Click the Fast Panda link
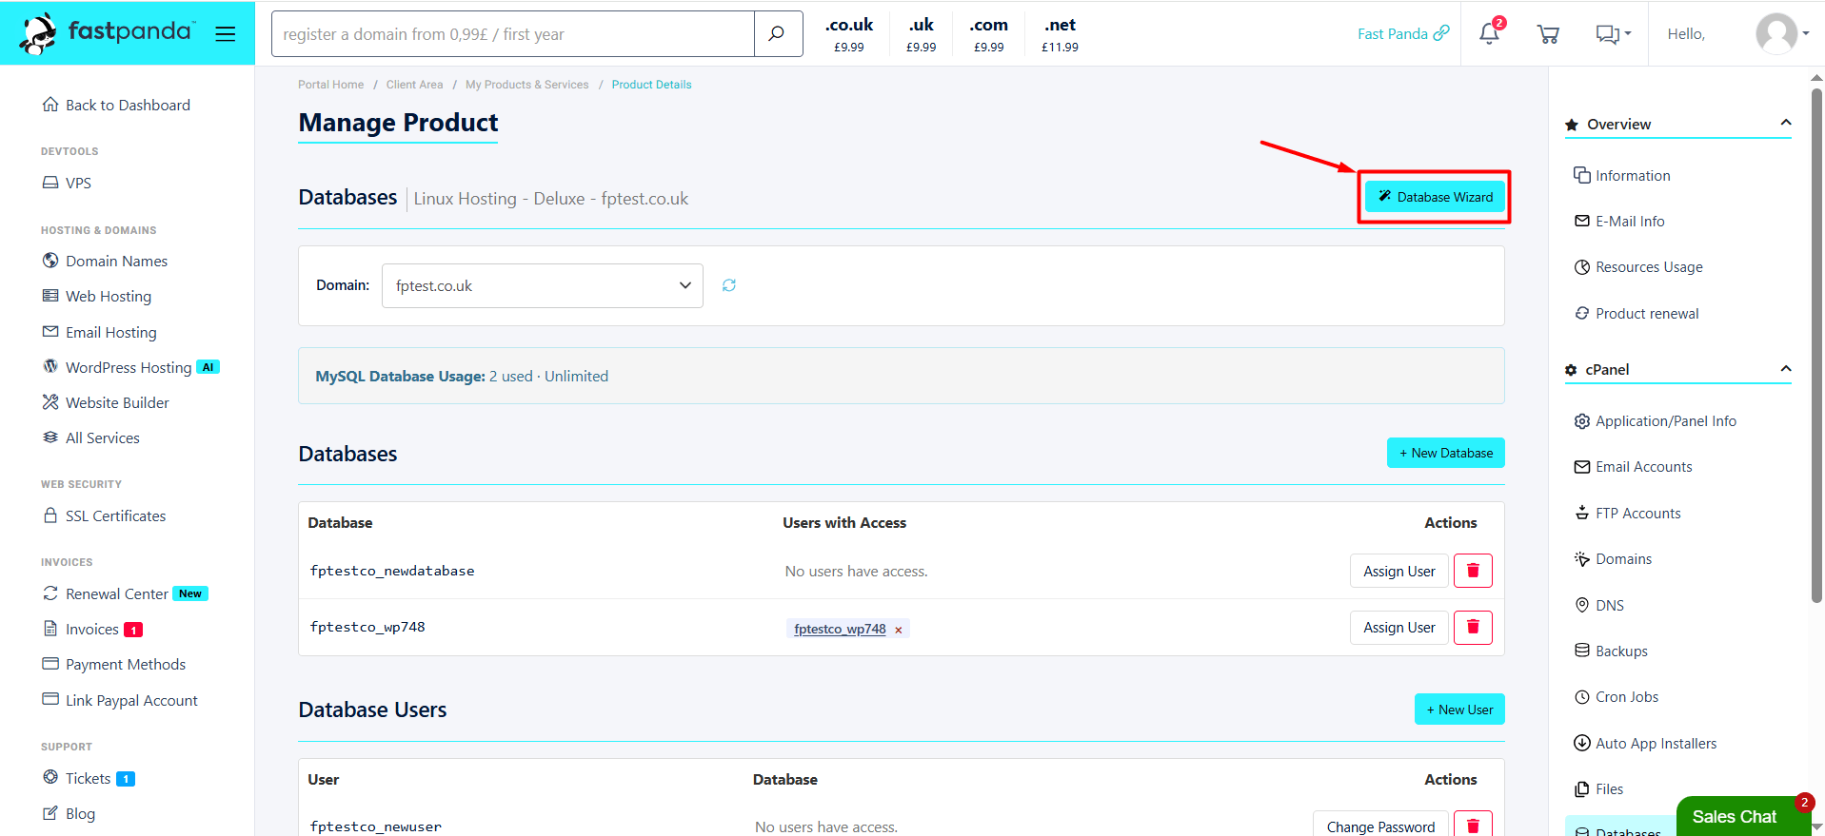Screen dimensions: 1825x836 click(1403, 34)
